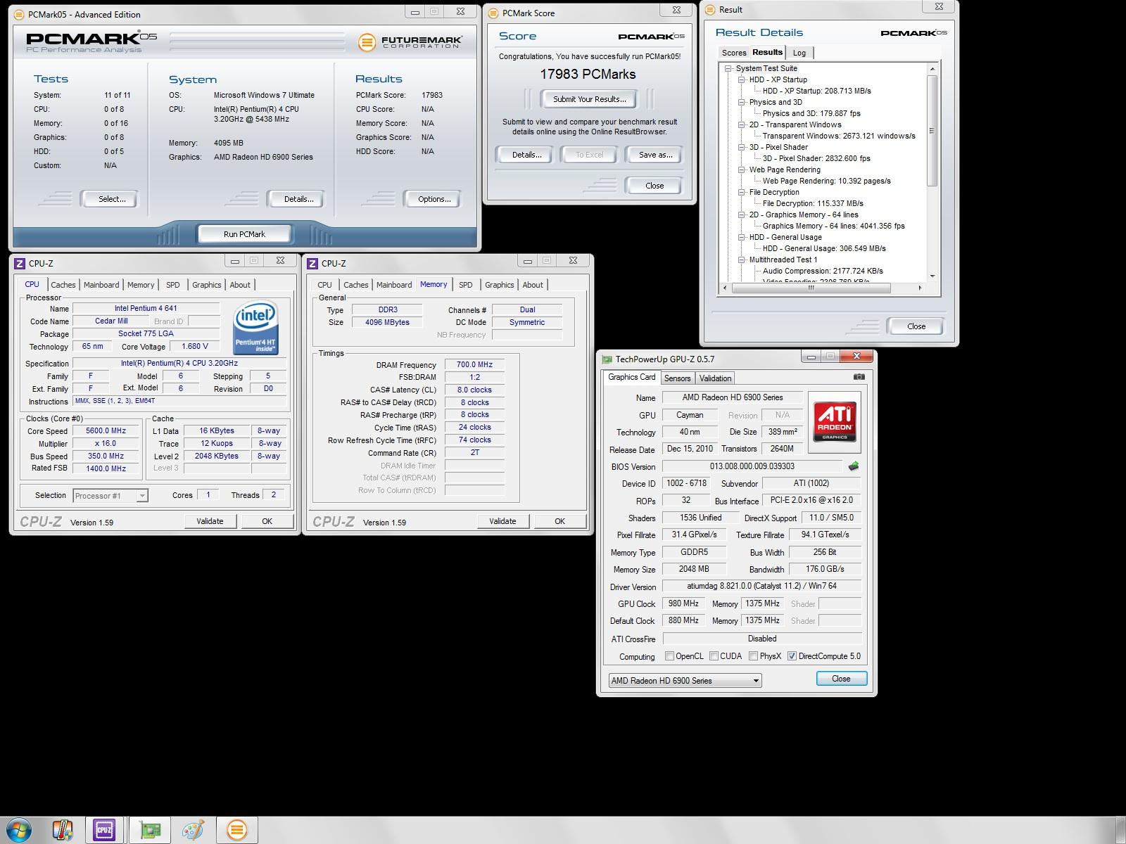Screen dimensions: 1126x844
Task: Collapse the 3D - Pixel Shader node
Action: [x=742, y=147]
